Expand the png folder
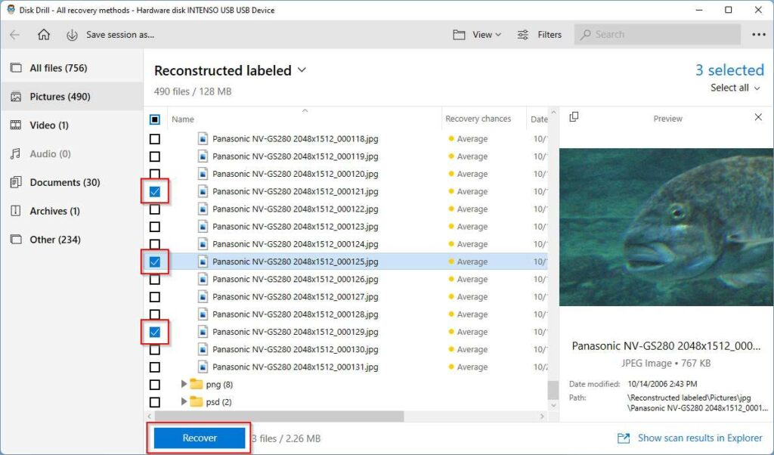 184,384
